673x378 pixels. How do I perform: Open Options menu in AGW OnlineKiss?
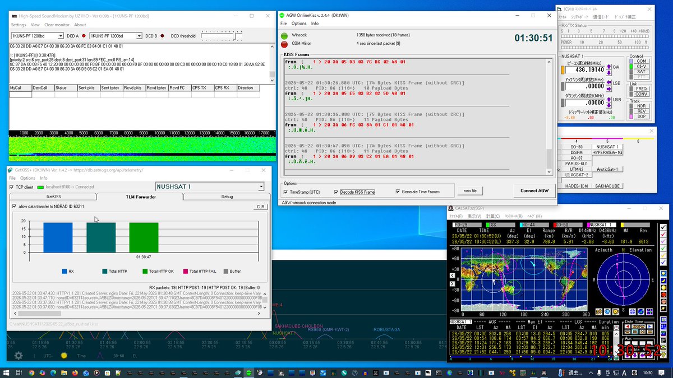pos(299,24)
